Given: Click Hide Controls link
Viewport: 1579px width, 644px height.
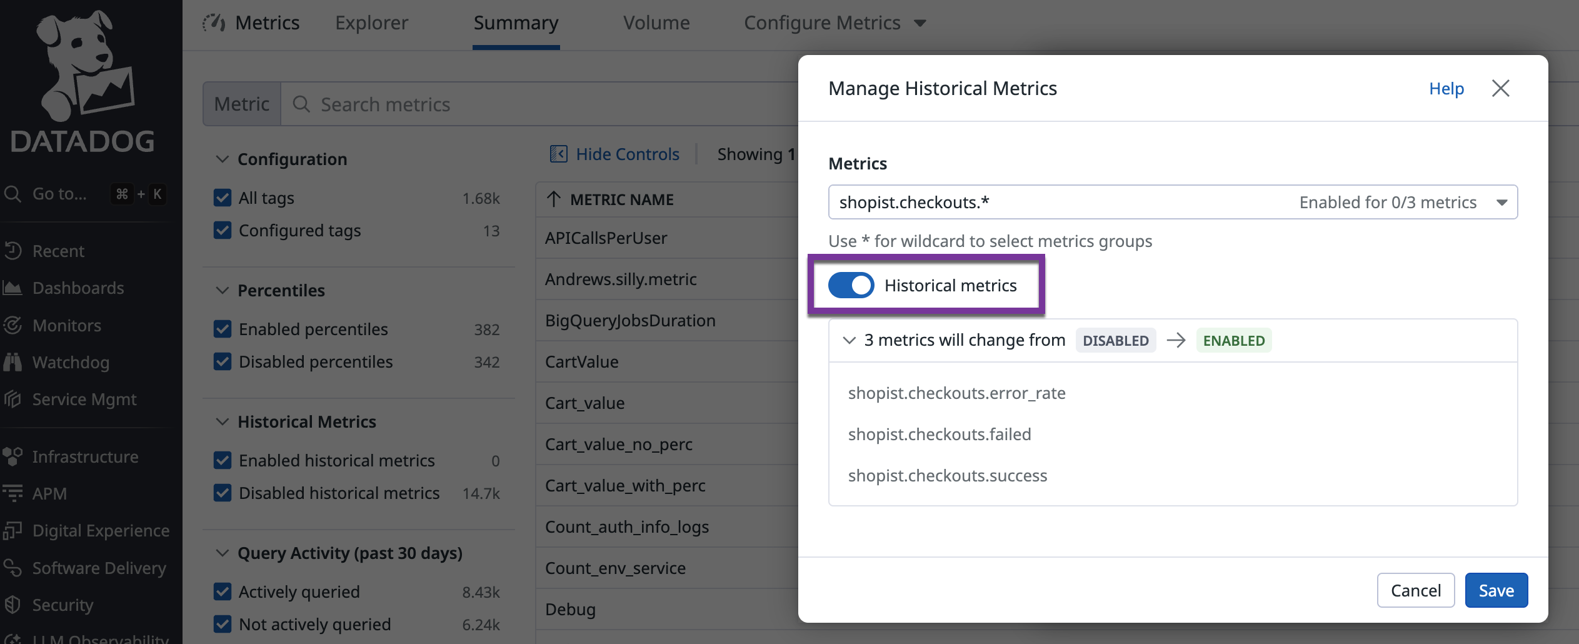Looking at the screenshot, I should [627, 154].
